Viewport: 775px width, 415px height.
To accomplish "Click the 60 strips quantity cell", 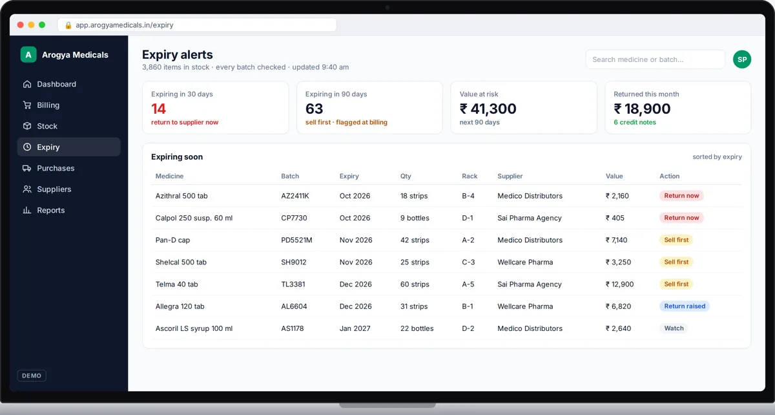I will click(x=415, y=284).
